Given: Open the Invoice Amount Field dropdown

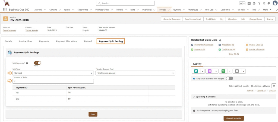Looking at the screenshot, I should point(135,73).
